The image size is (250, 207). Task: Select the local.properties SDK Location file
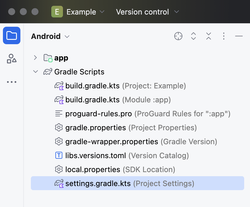93,169
